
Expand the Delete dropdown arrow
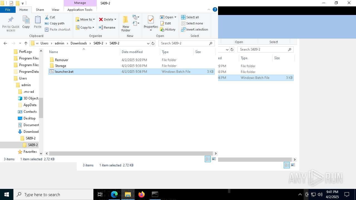point(115,19)
